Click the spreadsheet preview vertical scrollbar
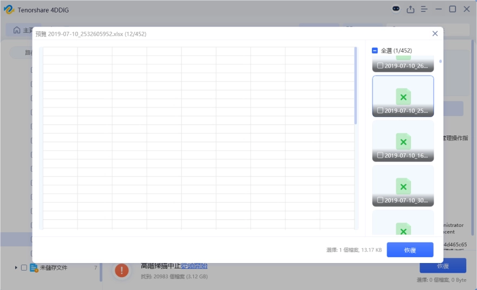The image size is (477, 290). pos(355,85)
